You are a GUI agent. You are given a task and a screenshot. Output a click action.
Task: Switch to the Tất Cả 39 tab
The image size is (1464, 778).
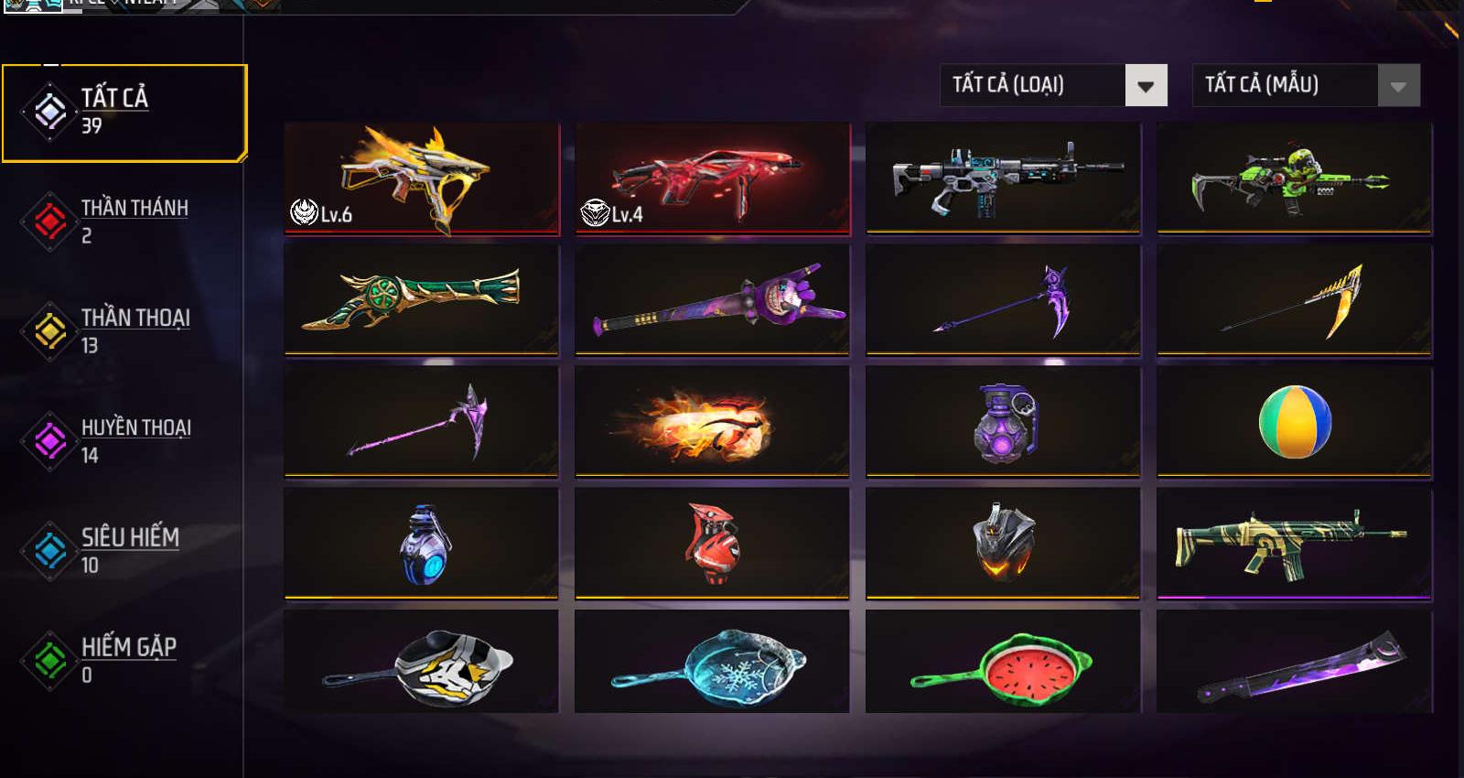pos(124,113)
